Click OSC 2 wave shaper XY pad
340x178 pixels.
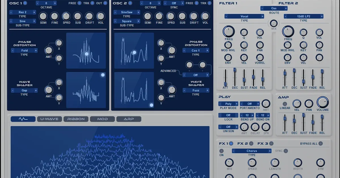[134, 90]
